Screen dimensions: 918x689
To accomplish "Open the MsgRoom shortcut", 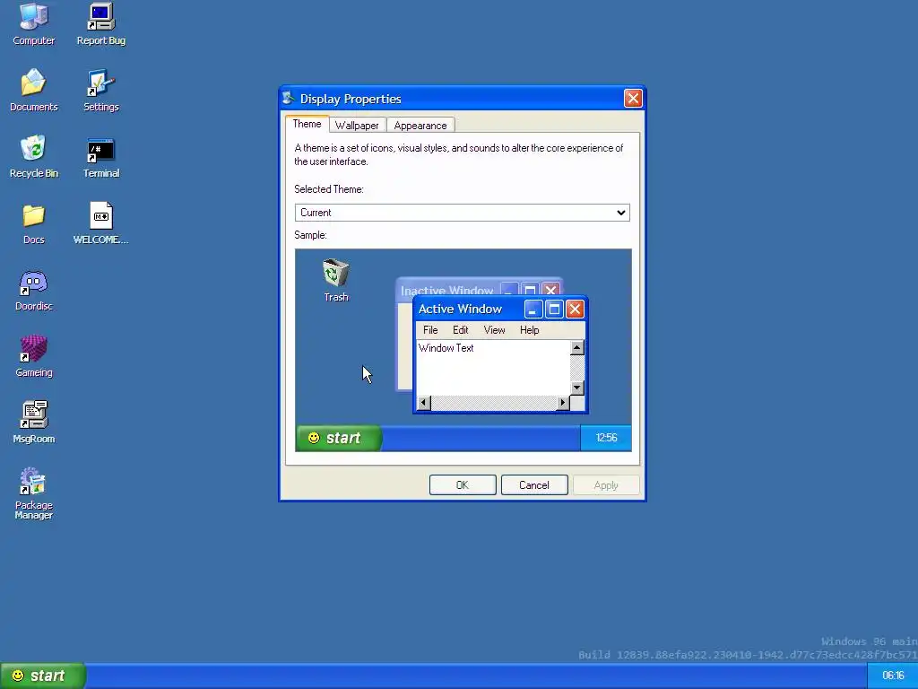I will [33, 422].
